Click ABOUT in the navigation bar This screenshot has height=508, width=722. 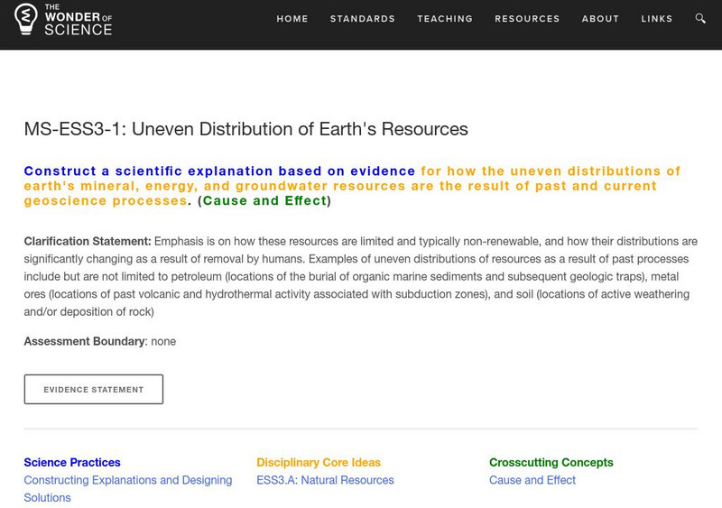pyautogui.click(x=600, y=19)
